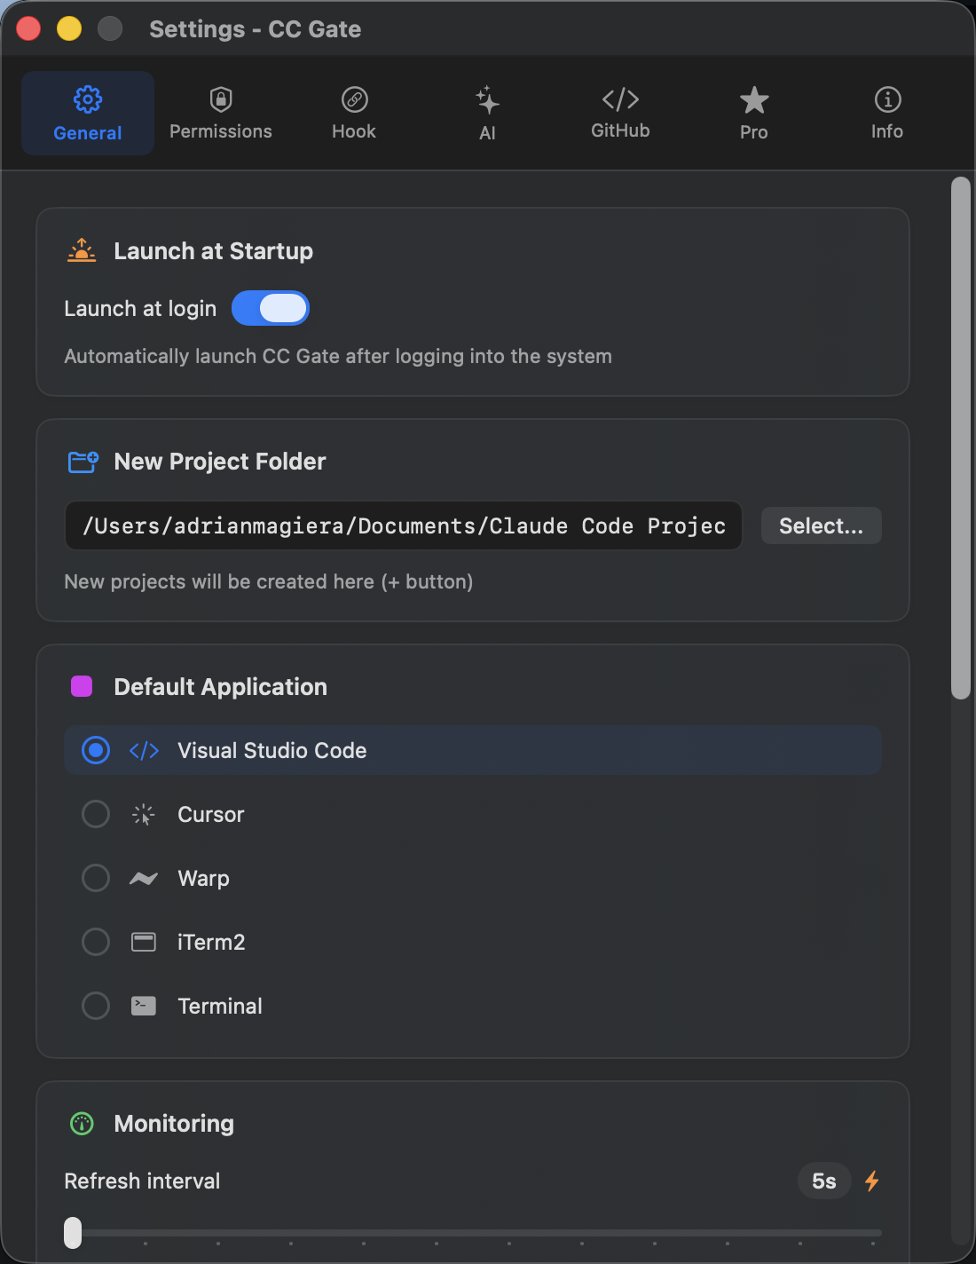The width and height of the screenshot is (976, 1264).
Task: Switch to the GitHub tab
Action: (x=620, y=113)
